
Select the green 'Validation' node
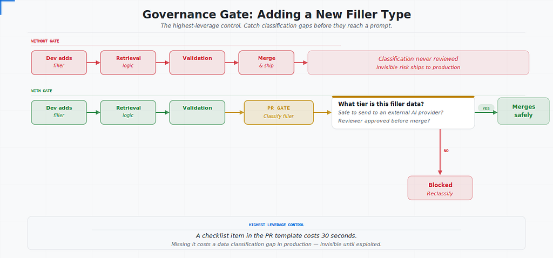click(x=197, y=112)
